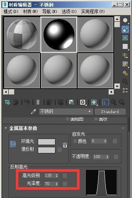Click the 光泽度 70 spinner arrows
Viewport: 132px width, 198px height.
pyautogui.click(x=57, y=184)
